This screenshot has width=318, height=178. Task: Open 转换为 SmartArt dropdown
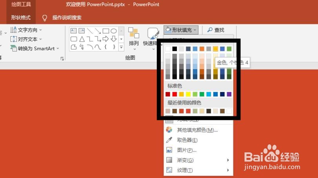pos(35,49)
